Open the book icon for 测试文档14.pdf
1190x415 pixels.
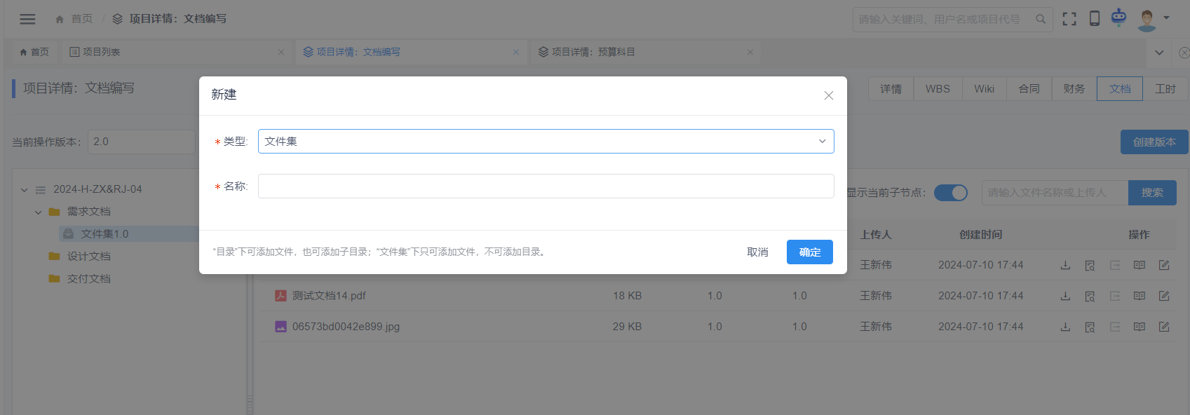click(x=1140, y=296)
